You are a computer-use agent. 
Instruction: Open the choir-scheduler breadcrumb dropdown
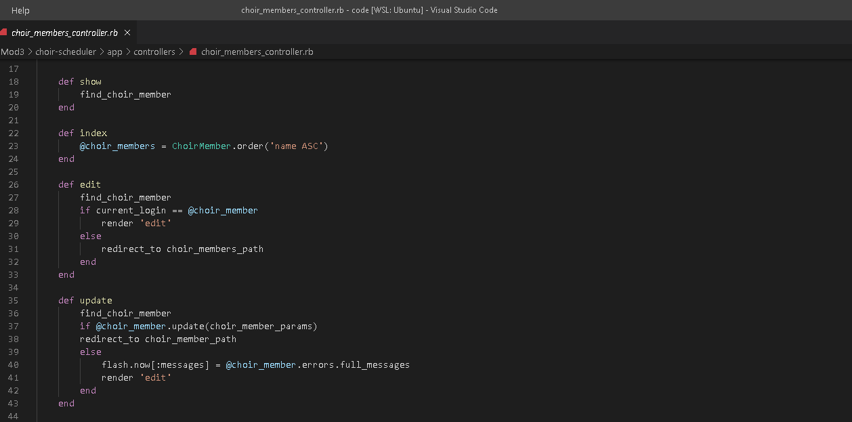coord(66,51)
